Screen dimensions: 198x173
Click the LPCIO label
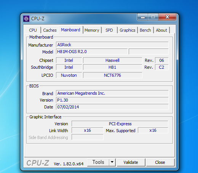[47, 75]
